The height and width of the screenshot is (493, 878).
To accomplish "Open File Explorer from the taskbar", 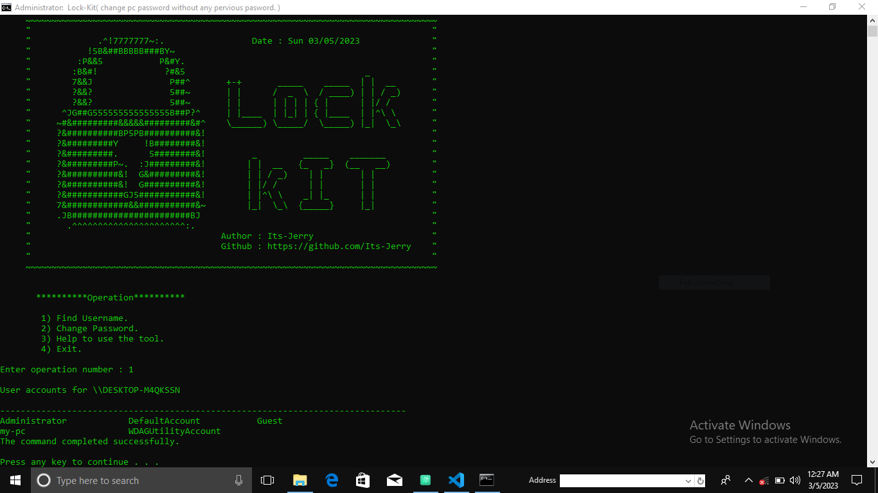I will click(x=300, y=480).
